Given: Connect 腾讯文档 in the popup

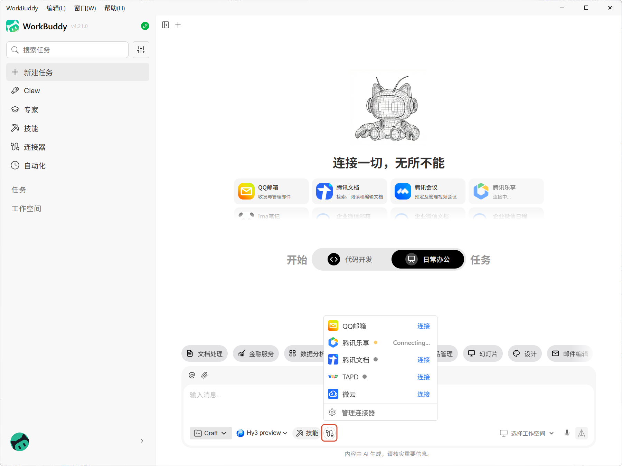Looking at the screenshot, I should pyautogui.click(x=423, y=360).
